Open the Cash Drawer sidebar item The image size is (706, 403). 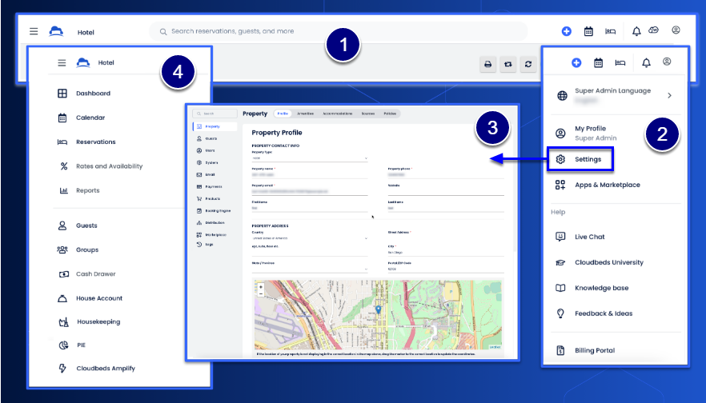(95, 274)
